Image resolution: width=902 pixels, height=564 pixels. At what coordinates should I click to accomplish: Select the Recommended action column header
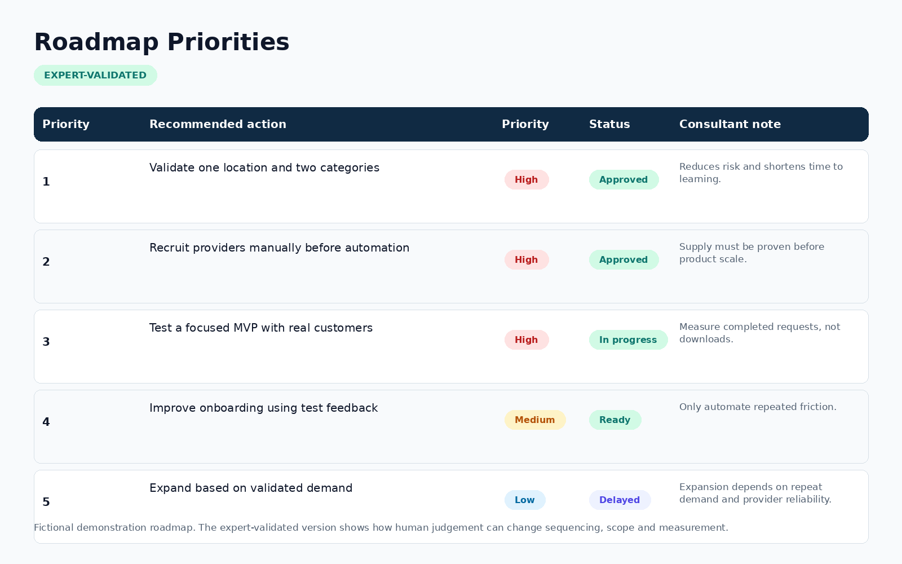[218, 124]
